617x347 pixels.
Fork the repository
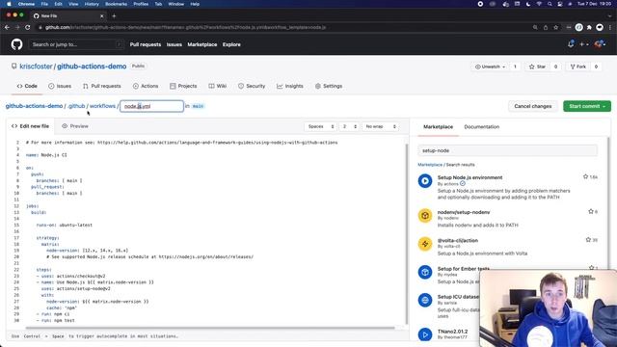[578, 67]
